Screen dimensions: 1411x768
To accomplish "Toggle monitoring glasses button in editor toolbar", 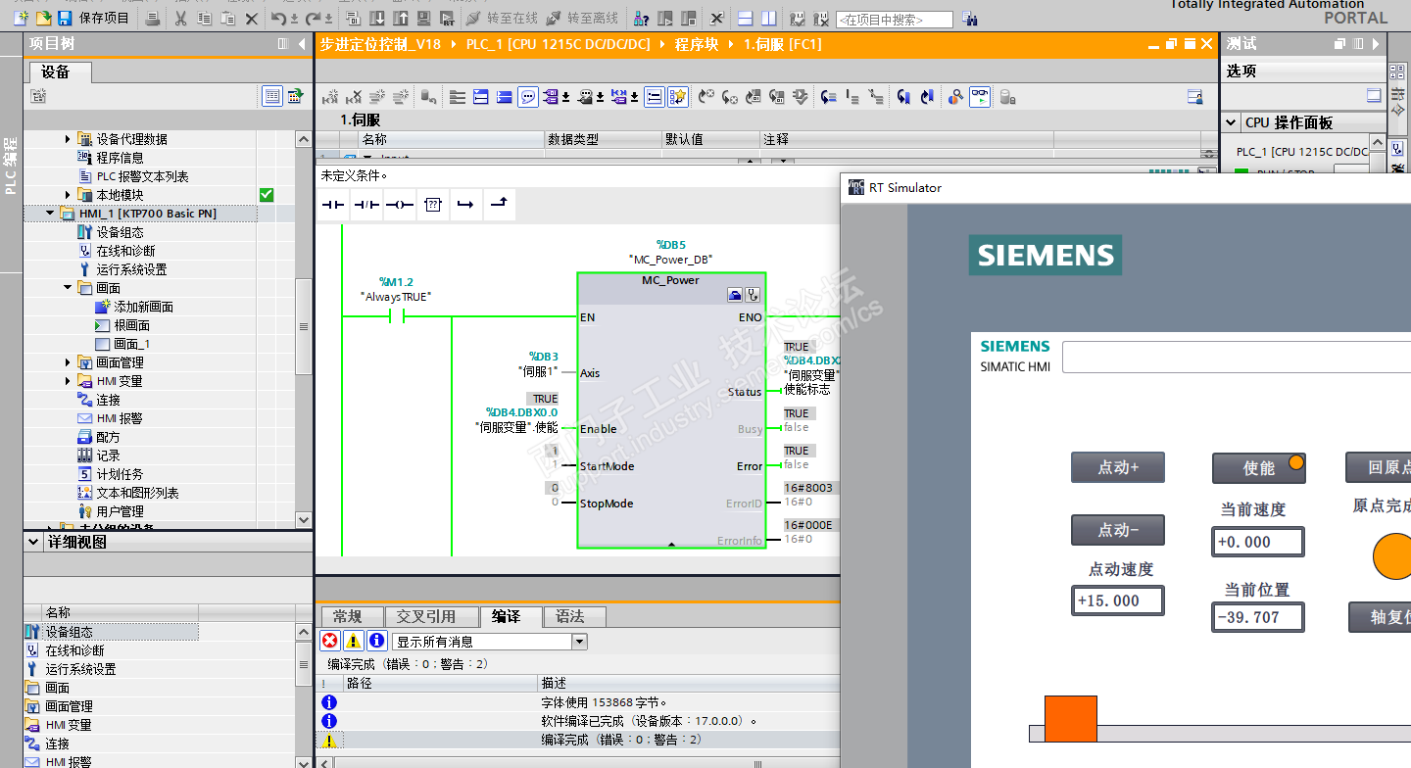I will tap(980, 96).
